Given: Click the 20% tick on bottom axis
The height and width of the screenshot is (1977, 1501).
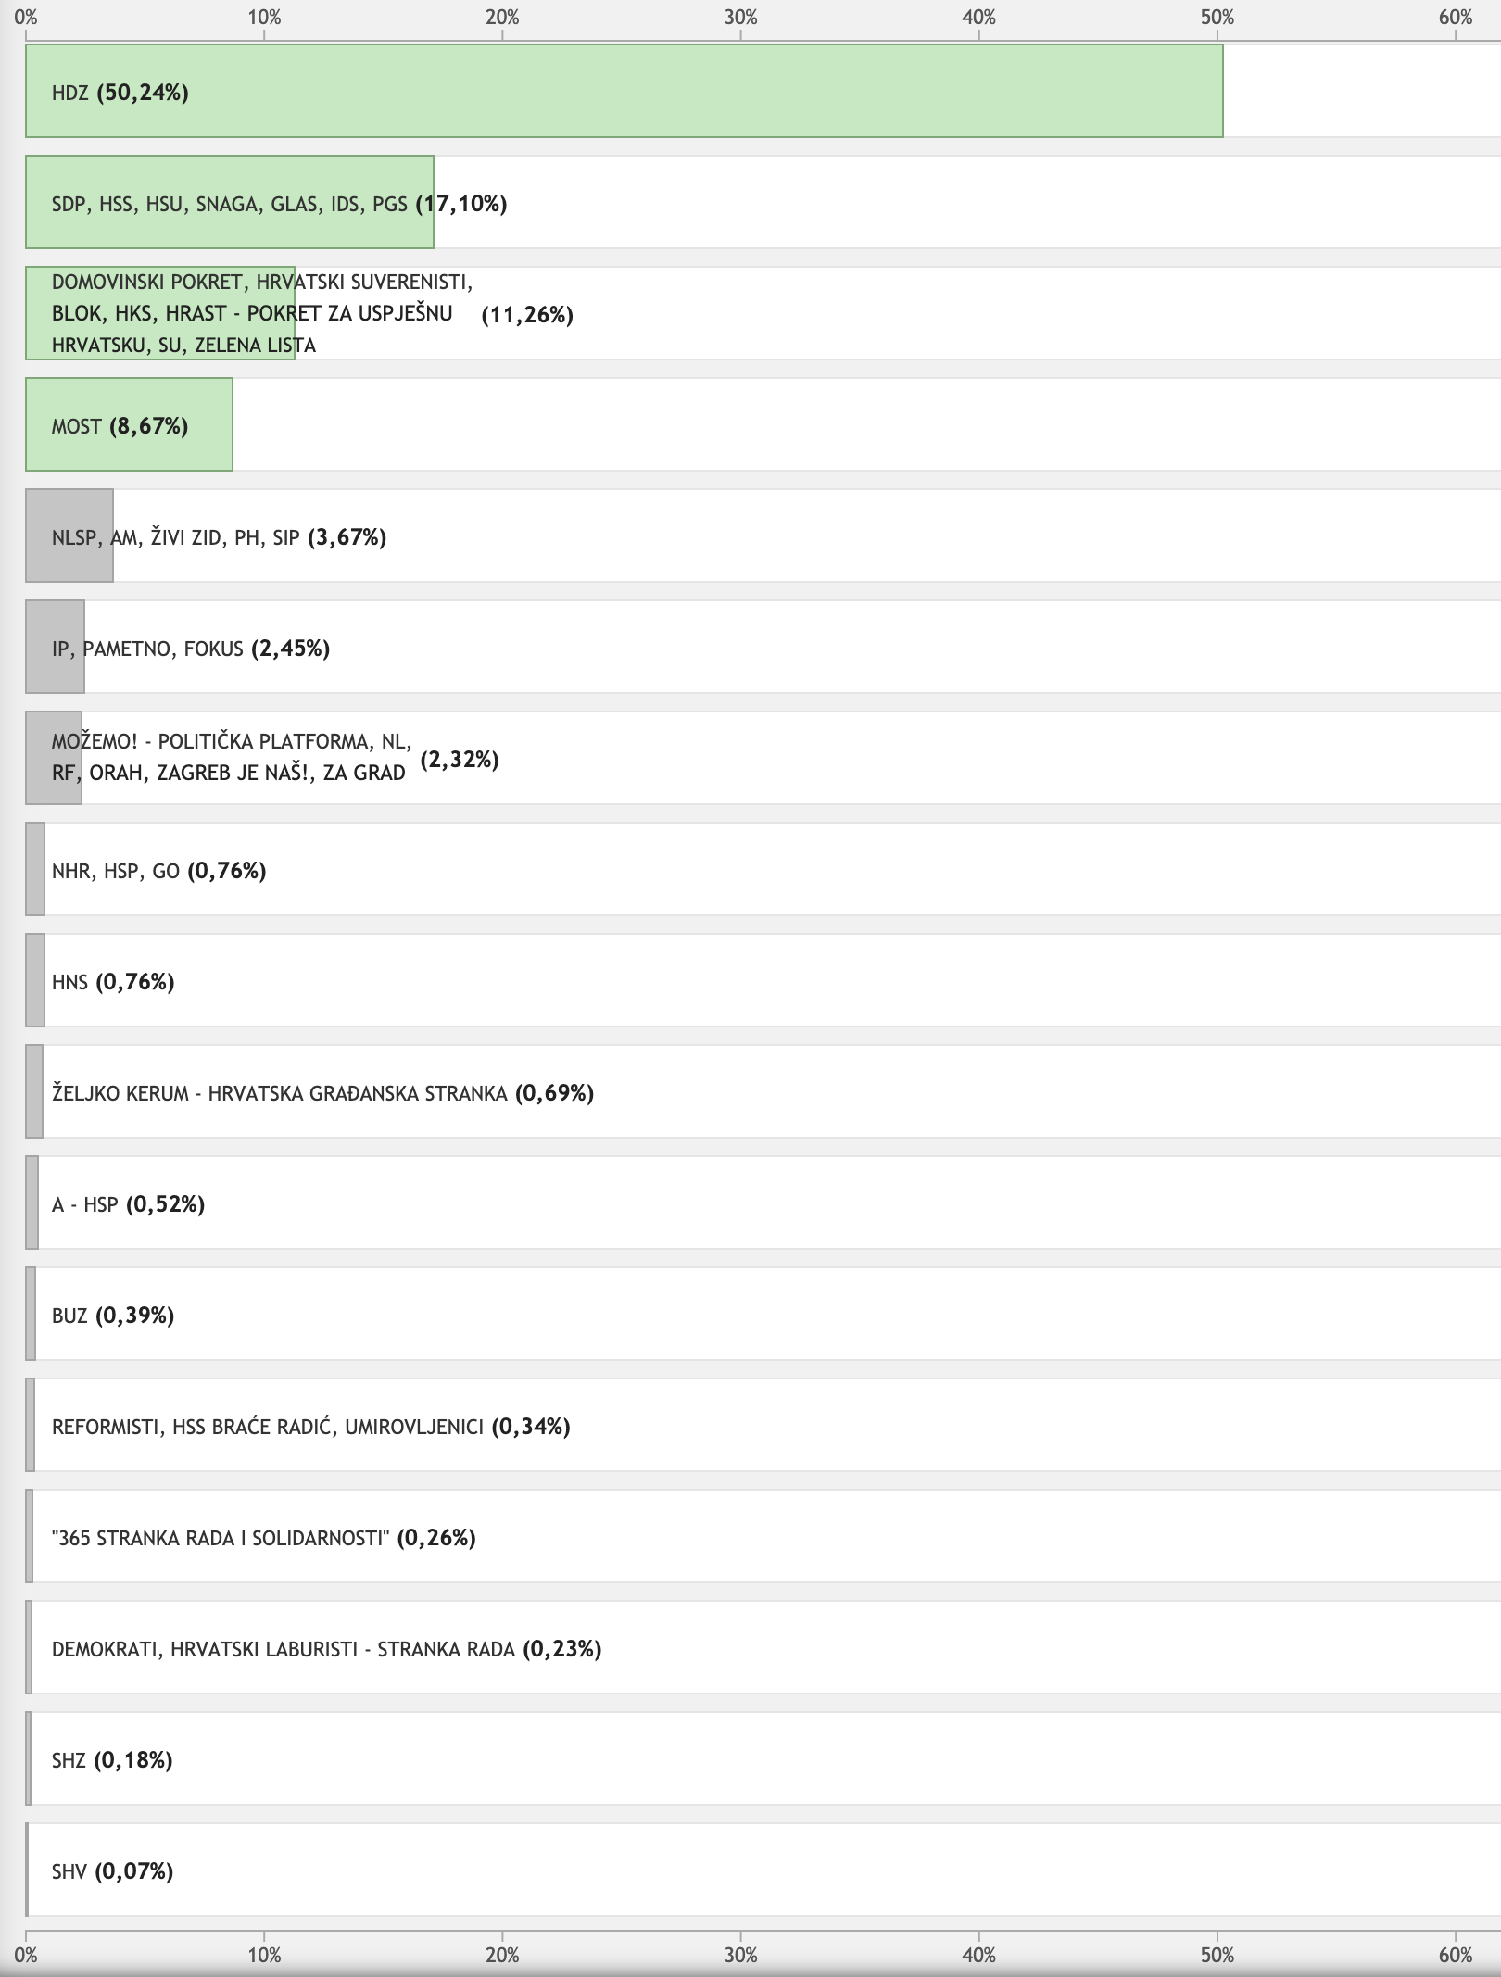Looking at the screenshot, I should click(x=502, y=1955).
